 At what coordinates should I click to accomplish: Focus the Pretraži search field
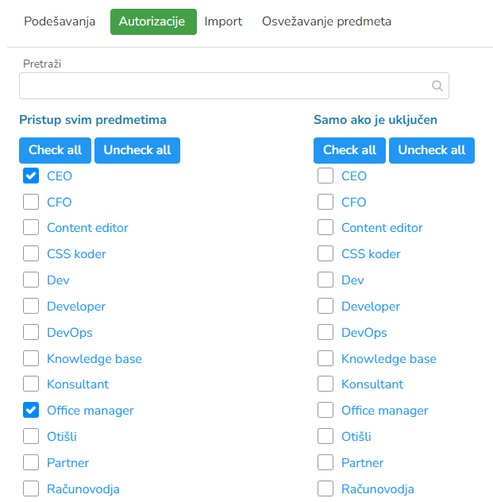click(x=226, y=86)
